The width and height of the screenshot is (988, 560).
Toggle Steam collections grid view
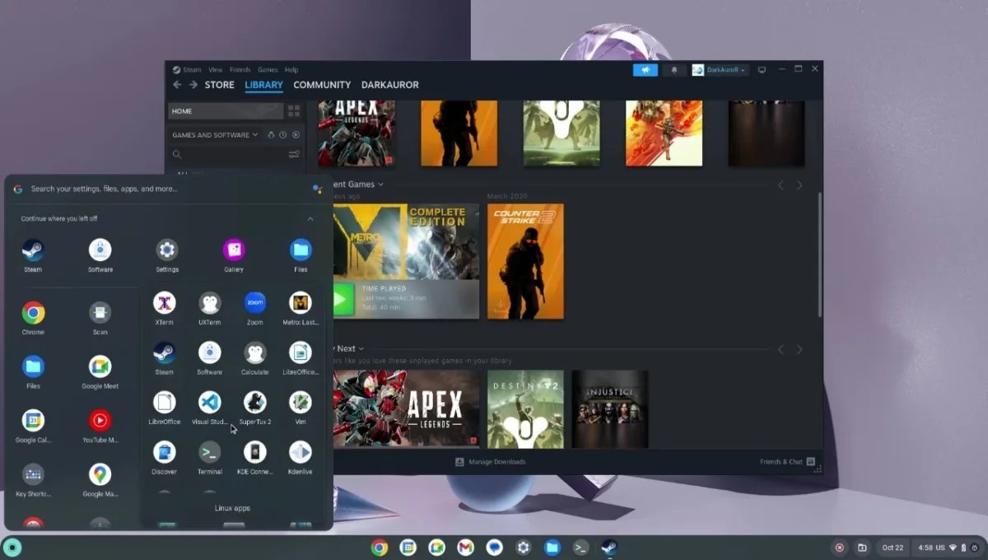(x=294, y=111)
